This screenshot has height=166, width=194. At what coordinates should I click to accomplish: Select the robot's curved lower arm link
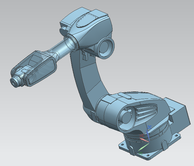point(89,79)
